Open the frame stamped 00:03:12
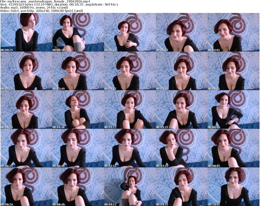Image resolution: width=260 pixels, height=206 pixels. [x=130, y=71]
